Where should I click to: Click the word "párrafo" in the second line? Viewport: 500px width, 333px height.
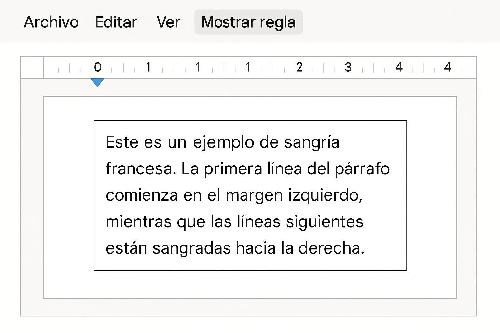click(x=362, y=169)
